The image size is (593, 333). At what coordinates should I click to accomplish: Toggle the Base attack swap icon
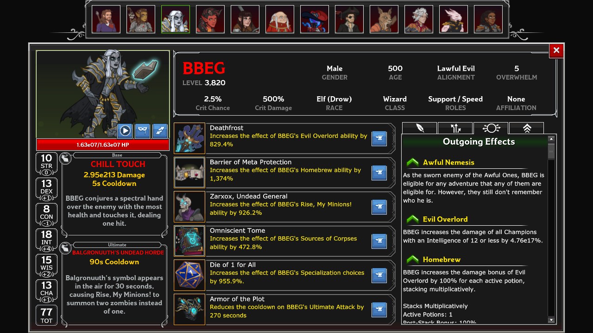[66, 159]
